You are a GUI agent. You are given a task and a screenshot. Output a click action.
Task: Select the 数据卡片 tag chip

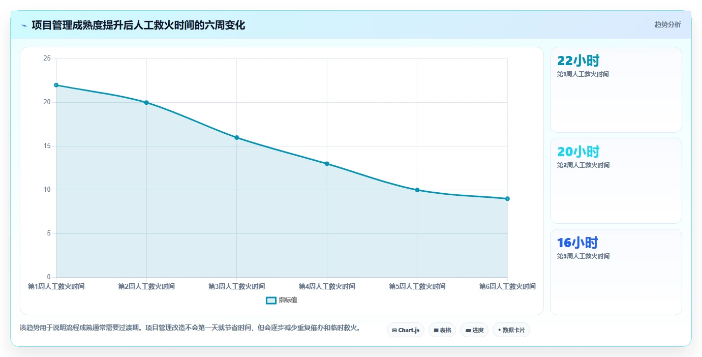(511, 330)
